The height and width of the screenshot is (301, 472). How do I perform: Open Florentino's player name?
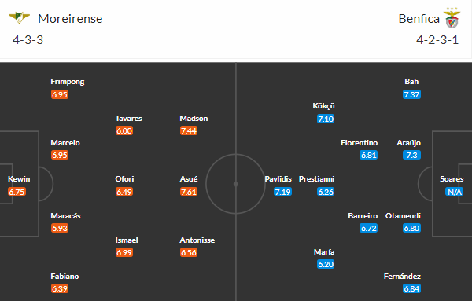[360, 143]
